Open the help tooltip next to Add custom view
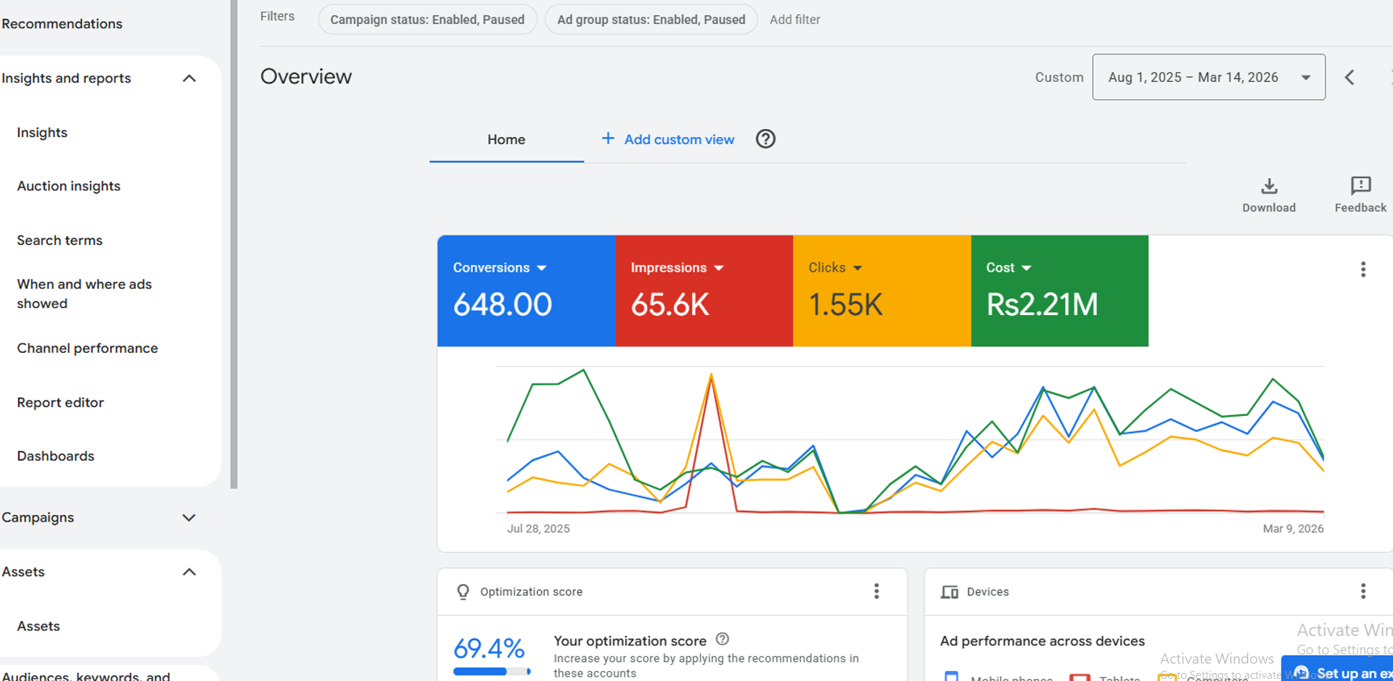Screen dimensions: 1393x681 click(x=765, y=138)
